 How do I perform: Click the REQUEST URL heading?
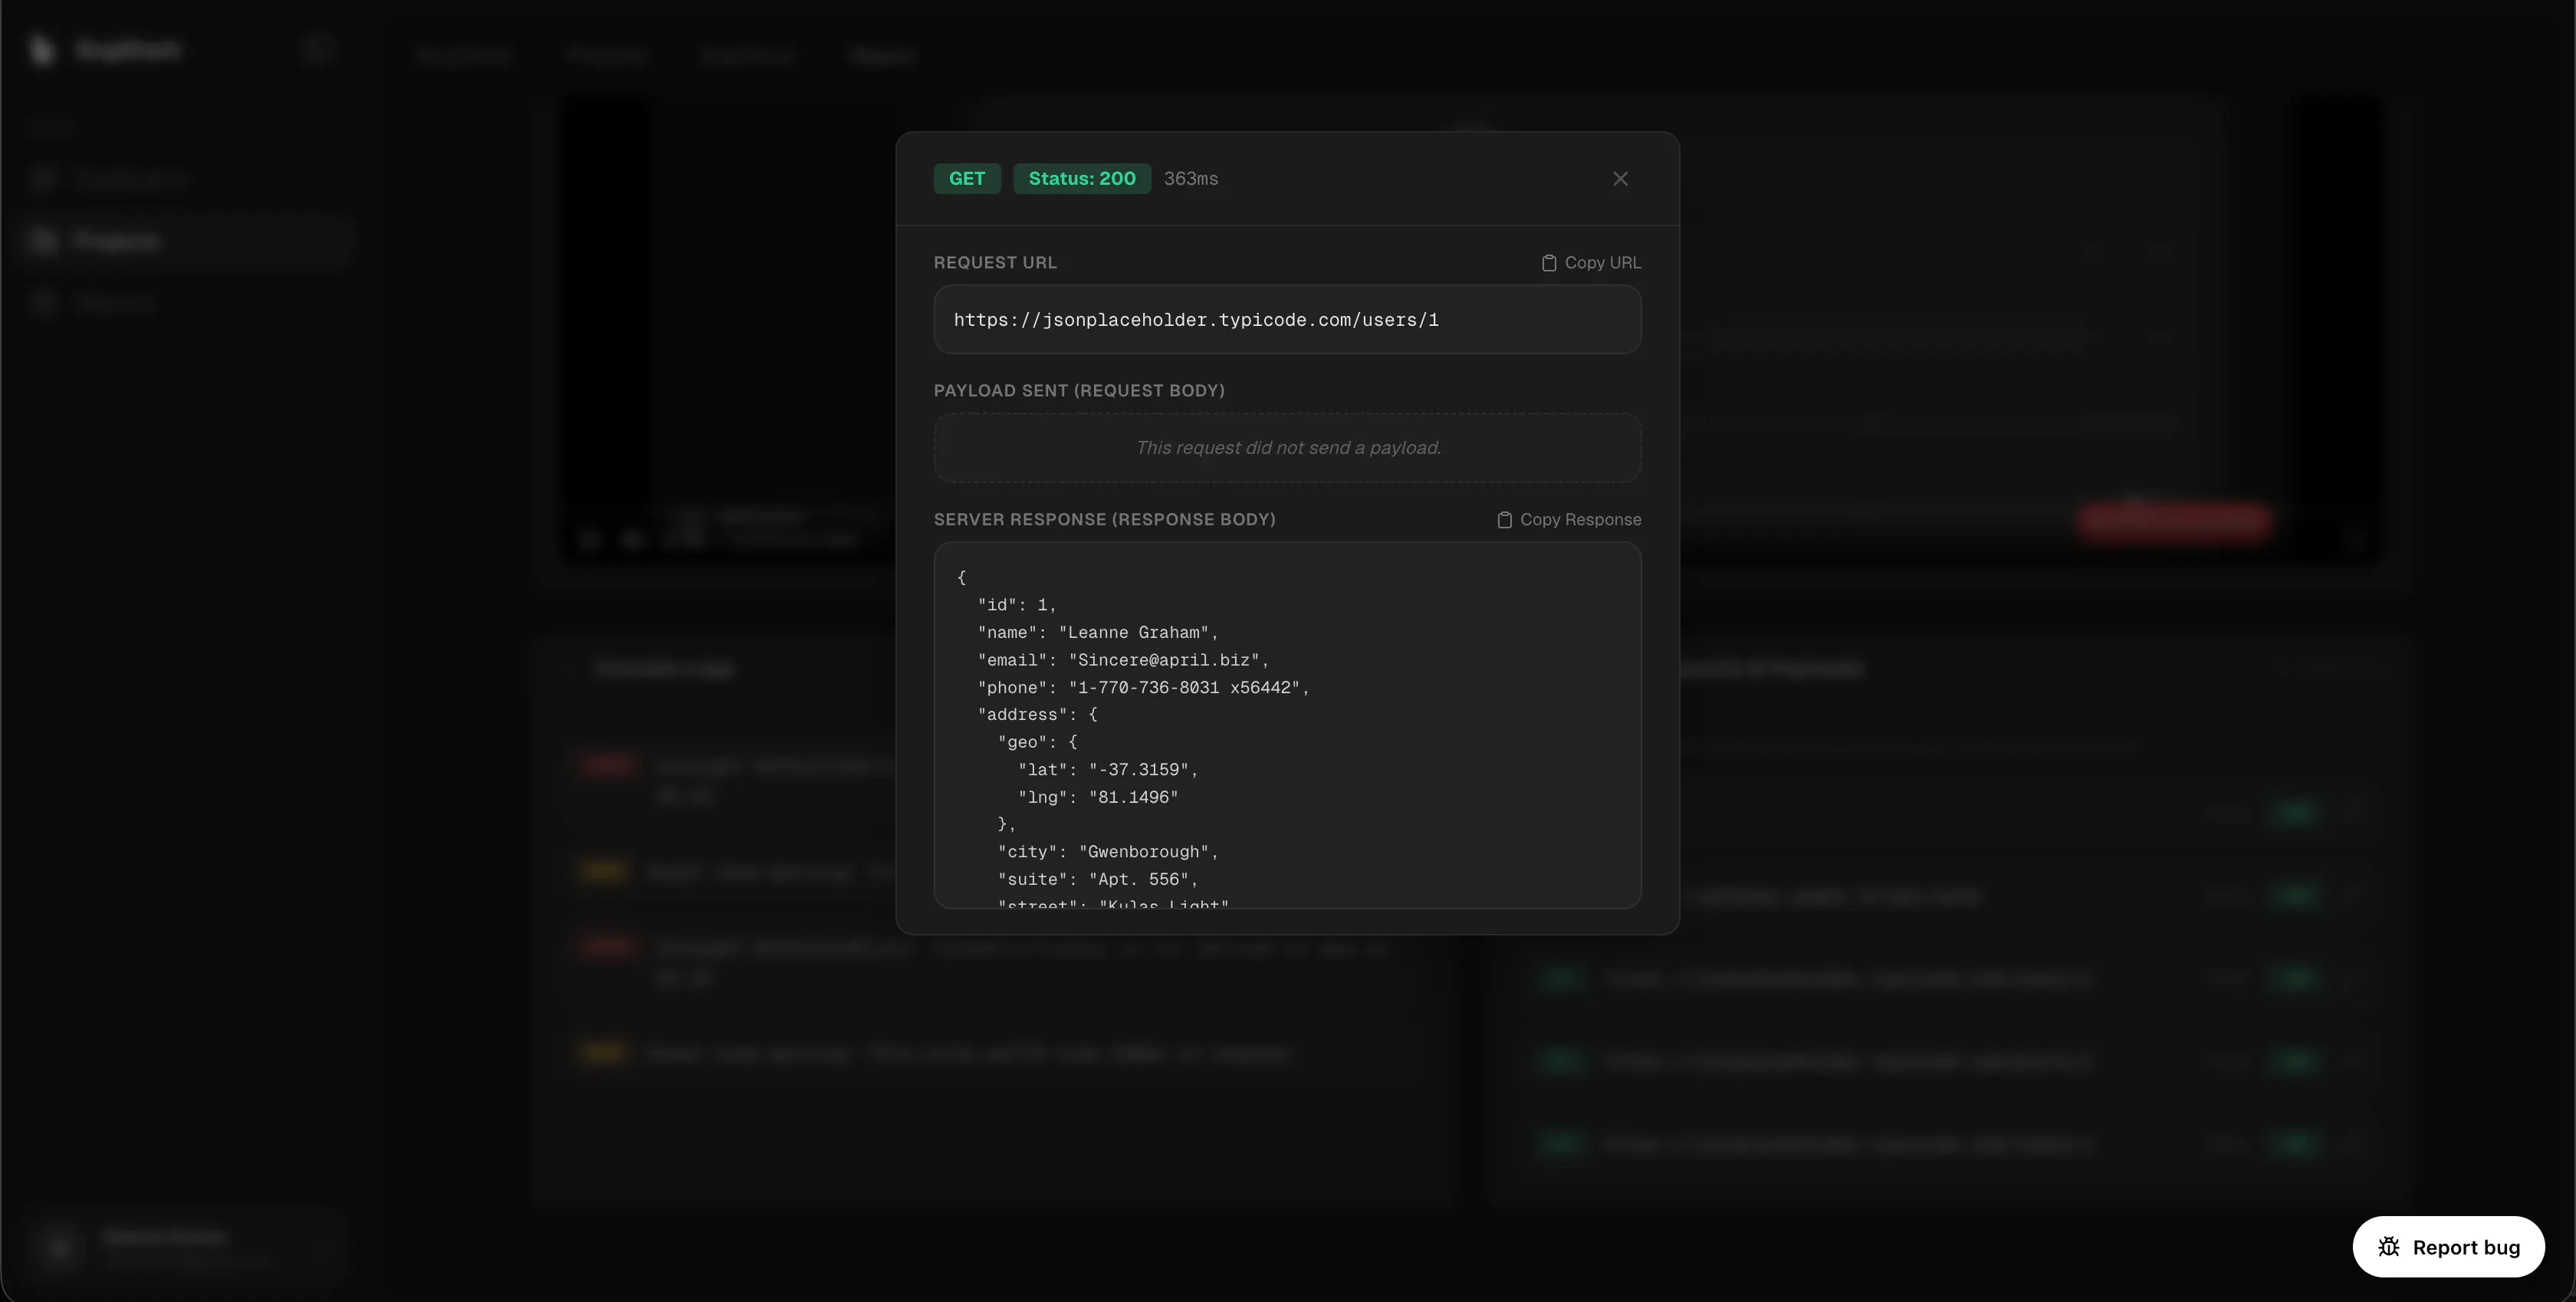(995, 263)
